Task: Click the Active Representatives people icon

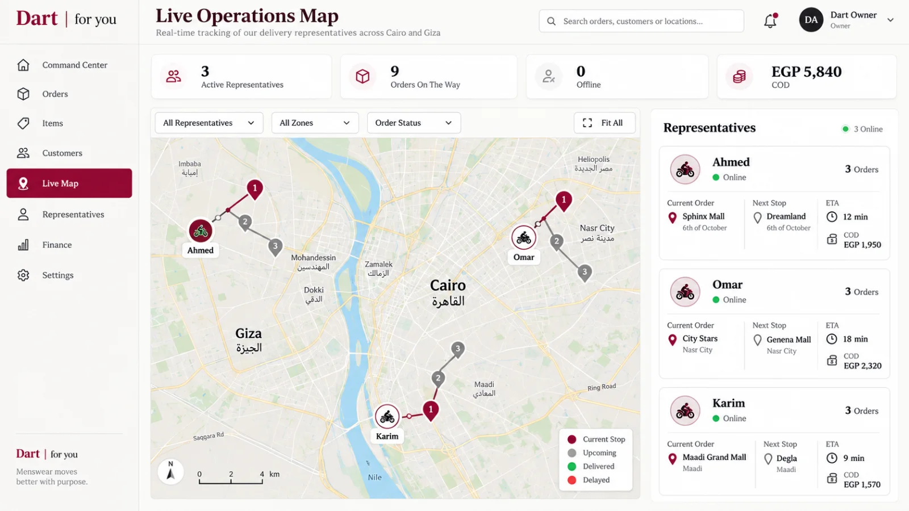Action: pyautogui.click(x=173, y=76)
